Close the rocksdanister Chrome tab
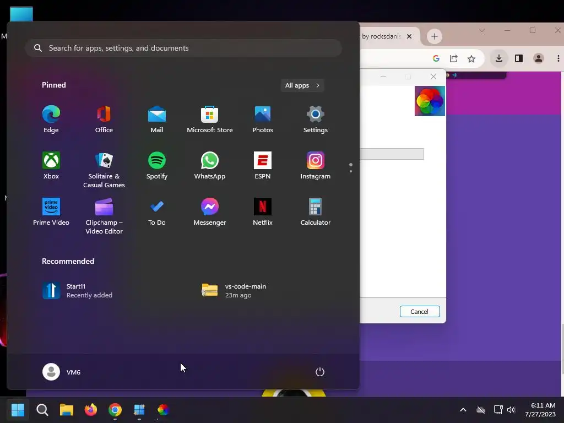 409,36
